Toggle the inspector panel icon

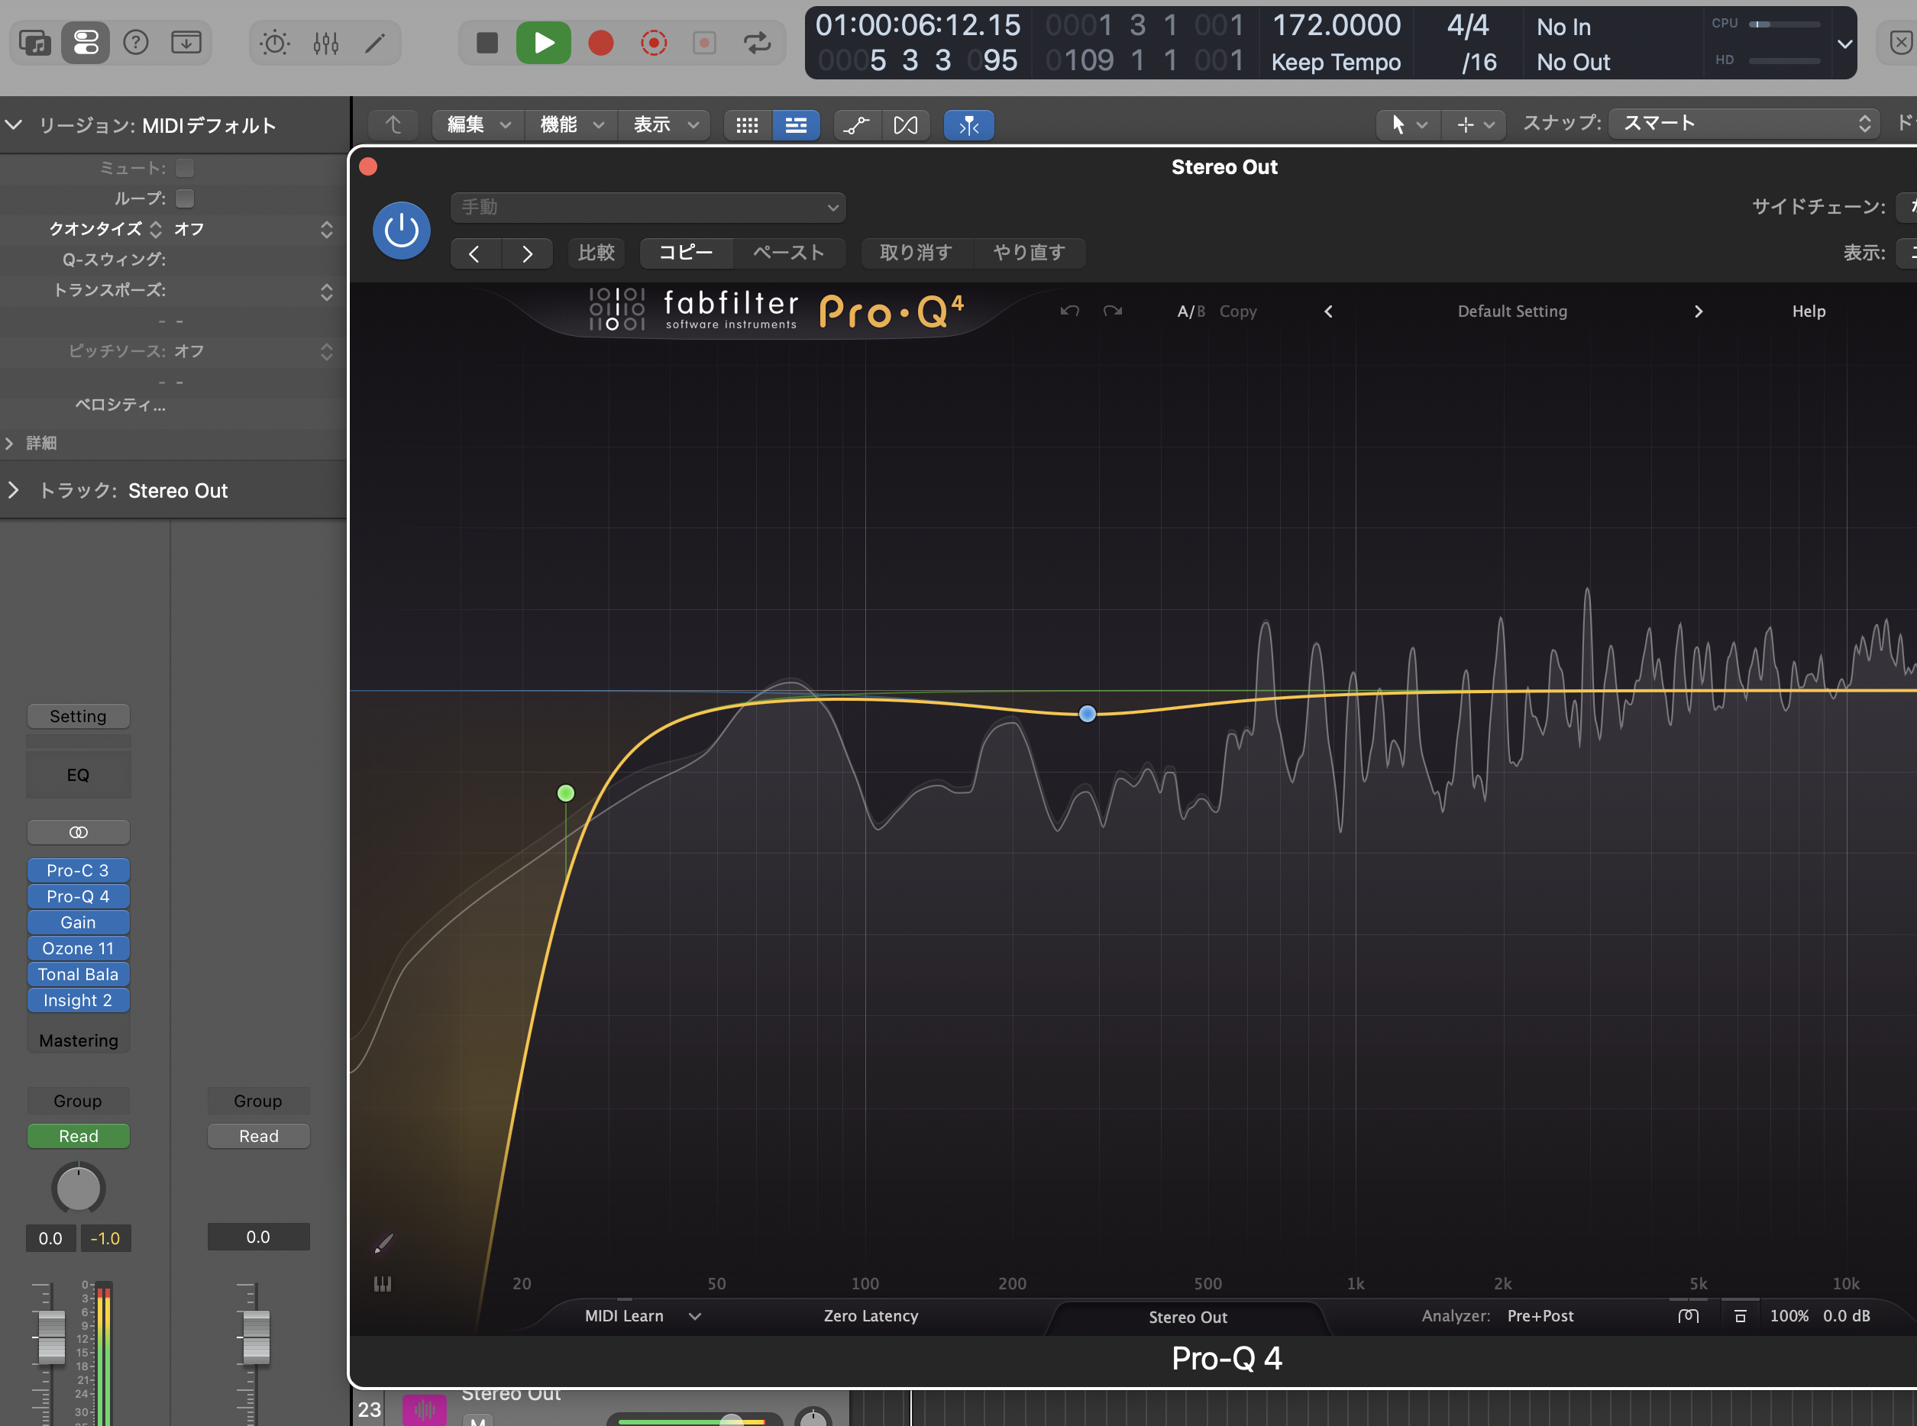tap(86, 42)
